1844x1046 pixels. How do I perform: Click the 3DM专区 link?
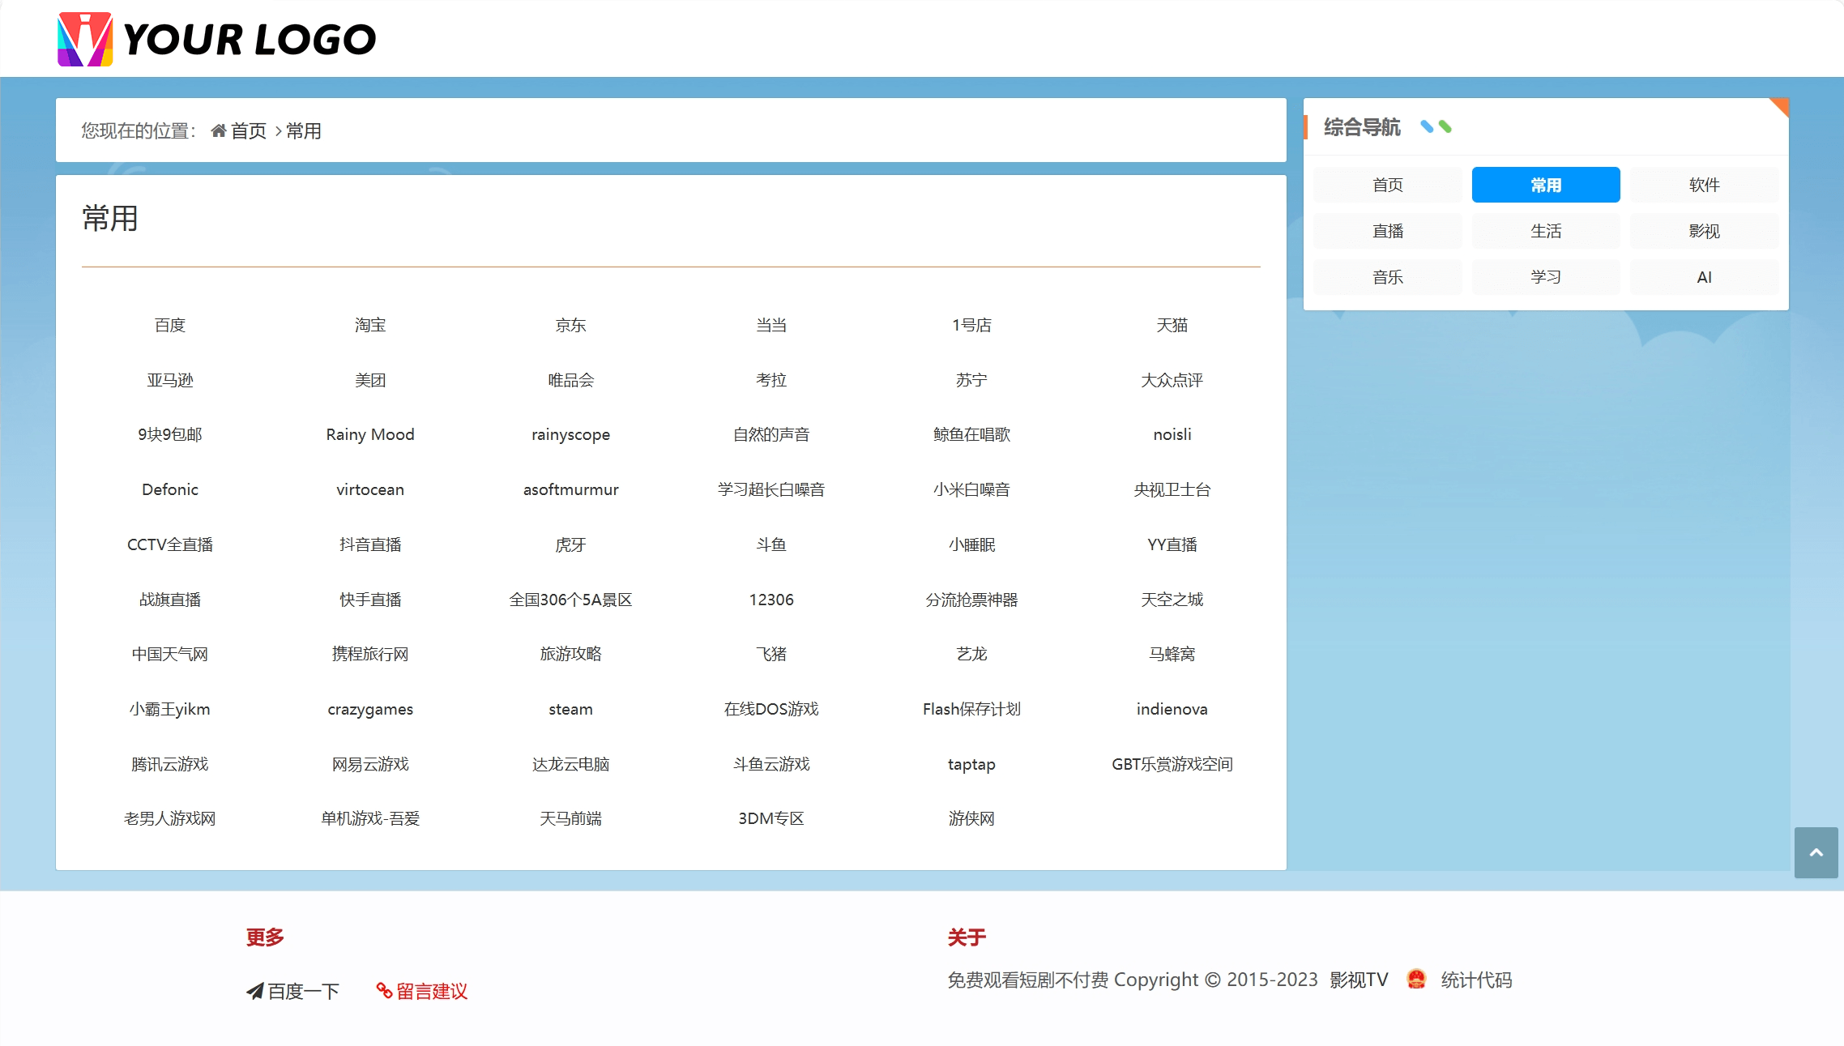[x=771, y=818]
